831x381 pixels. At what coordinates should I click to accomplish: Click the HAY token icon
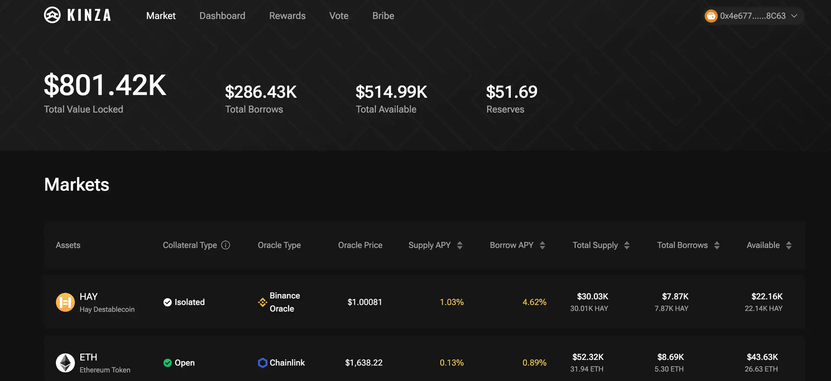65,302
